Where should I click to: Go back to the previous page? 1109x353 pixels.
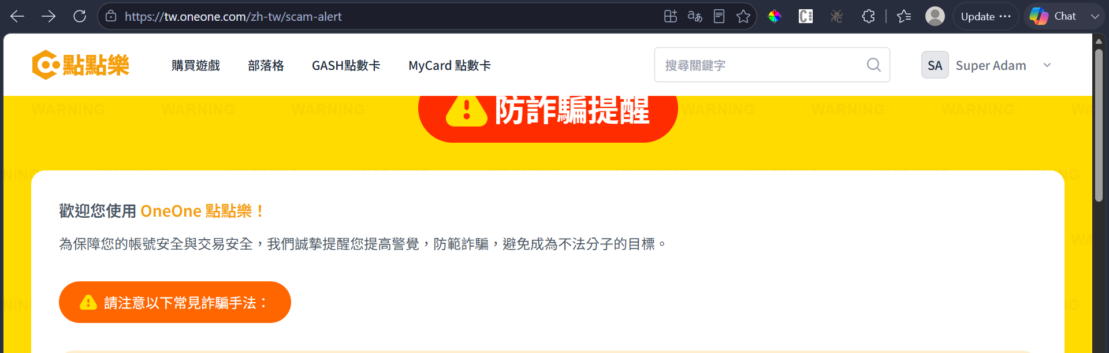(x=17, y=16)
